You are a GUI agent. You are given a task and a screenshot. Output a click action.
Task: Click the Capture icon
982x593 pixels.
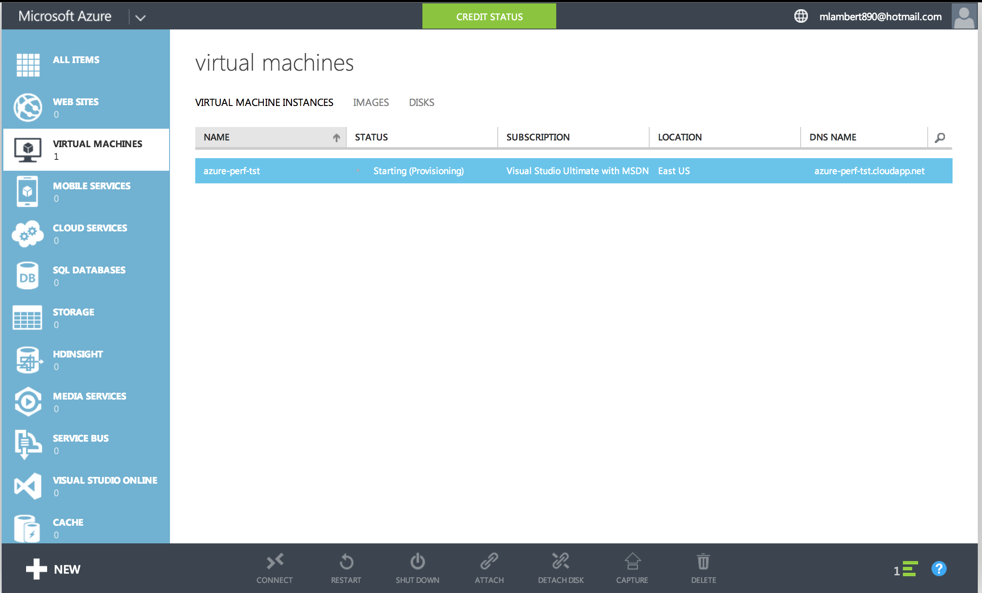click(x=632, y=561)
